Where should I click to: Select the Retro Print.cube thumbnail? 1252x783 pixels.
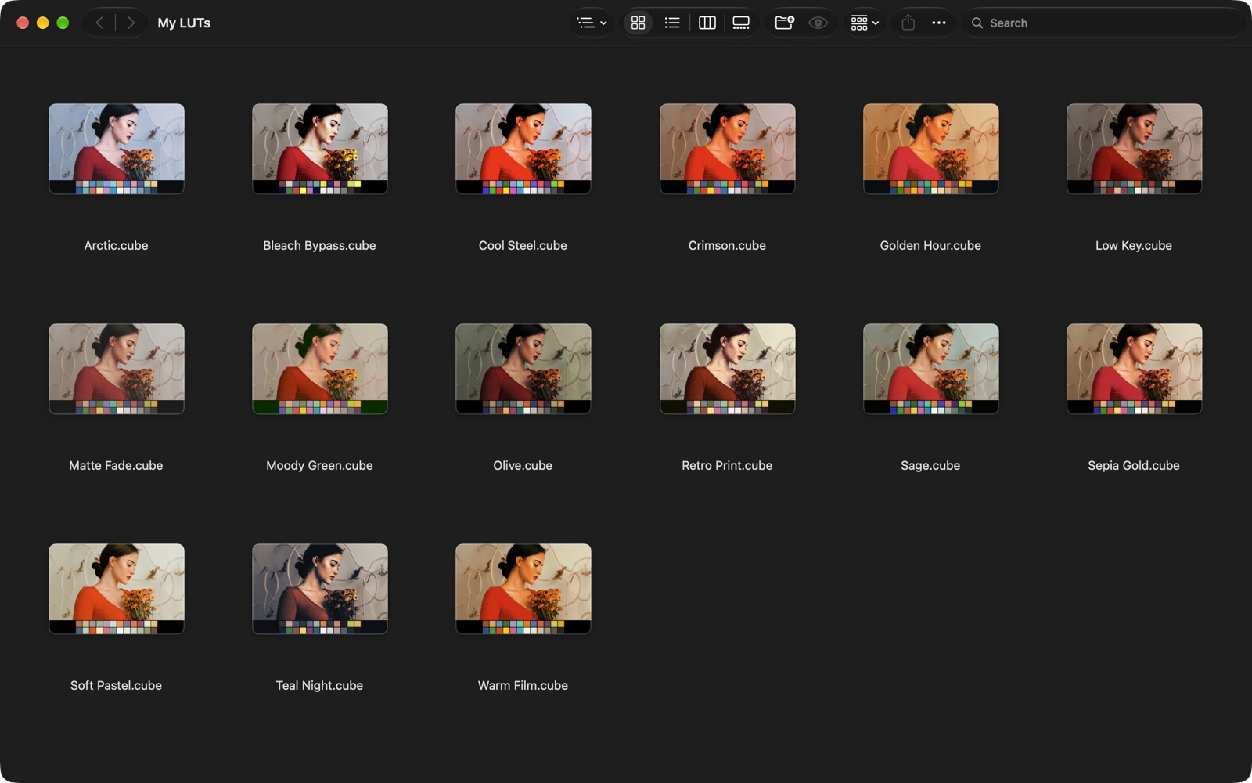[x=727, y=369]
